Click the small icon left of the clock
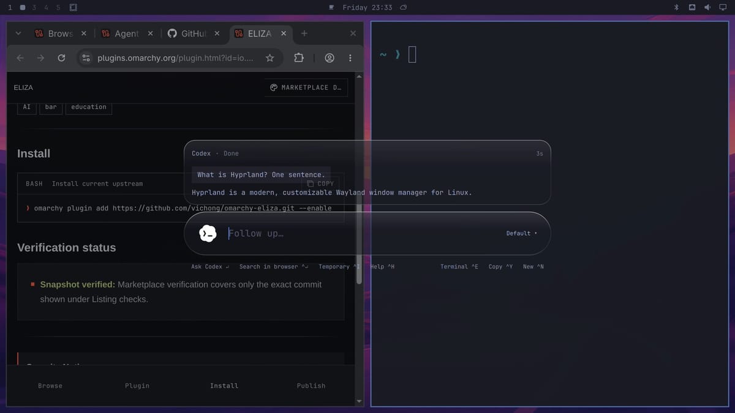The image size is (735, 413). (331, 7)
